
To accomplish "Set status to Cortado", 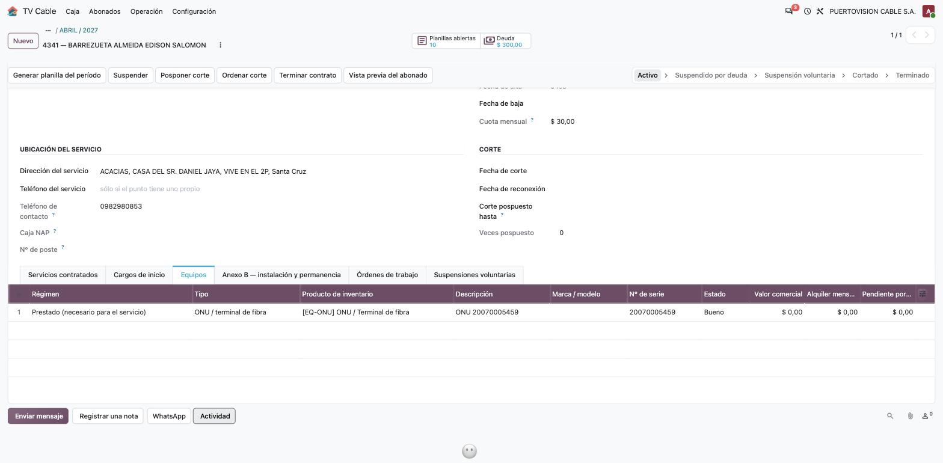I will click(x=865, y=75).
